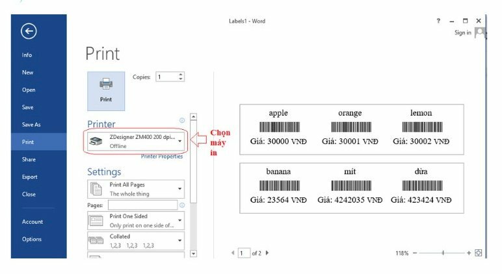Select Save As option
The width and height of the screenshot is (502, 274).
pos(31,125)
